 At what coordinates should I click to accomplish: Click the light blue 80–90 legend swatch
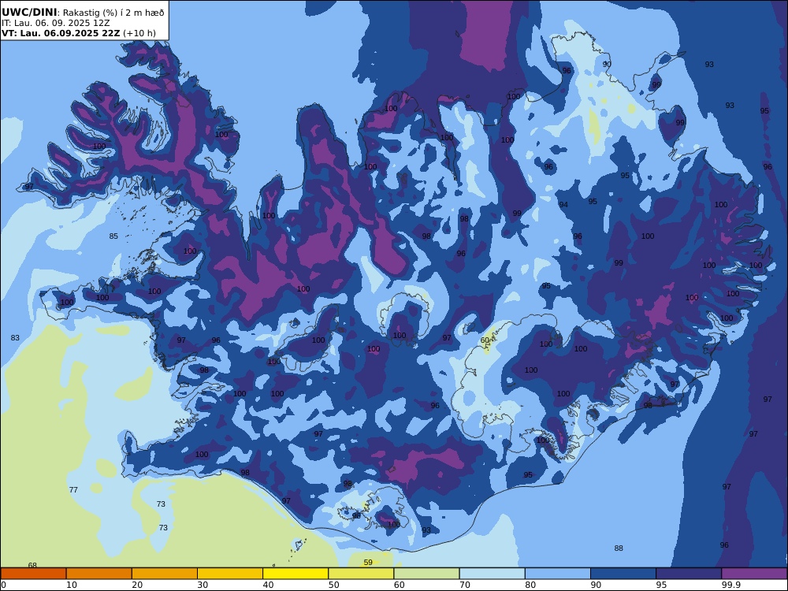click(558, 574)
